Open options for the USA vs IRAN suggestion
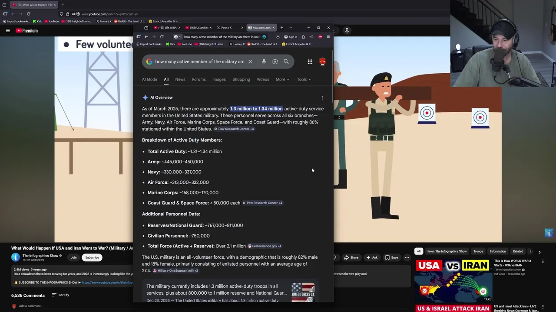556x312 pixels. (543, 261)
